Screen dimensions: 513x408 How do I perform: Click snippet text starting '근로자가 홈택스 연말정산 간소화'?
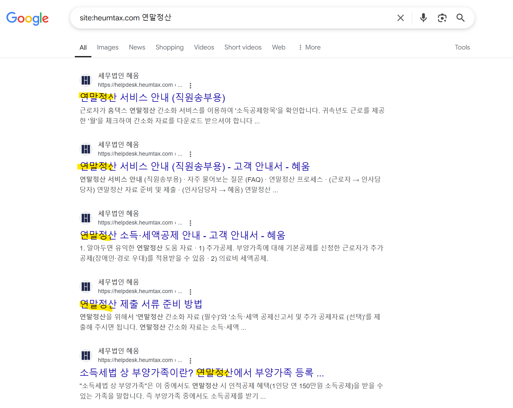pyautogui.click(x=232, y=116)
